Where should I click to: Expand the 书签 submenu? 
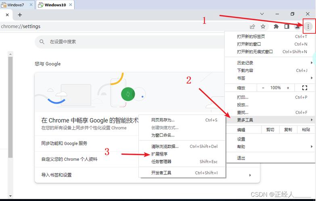pyautogui.click(x=270, y=78)
